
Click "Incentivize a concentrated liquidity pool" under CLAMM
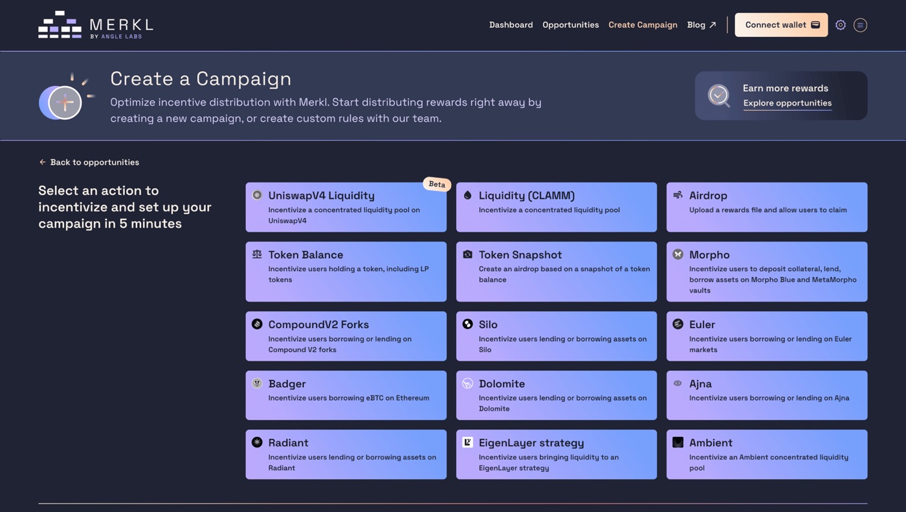549,210
